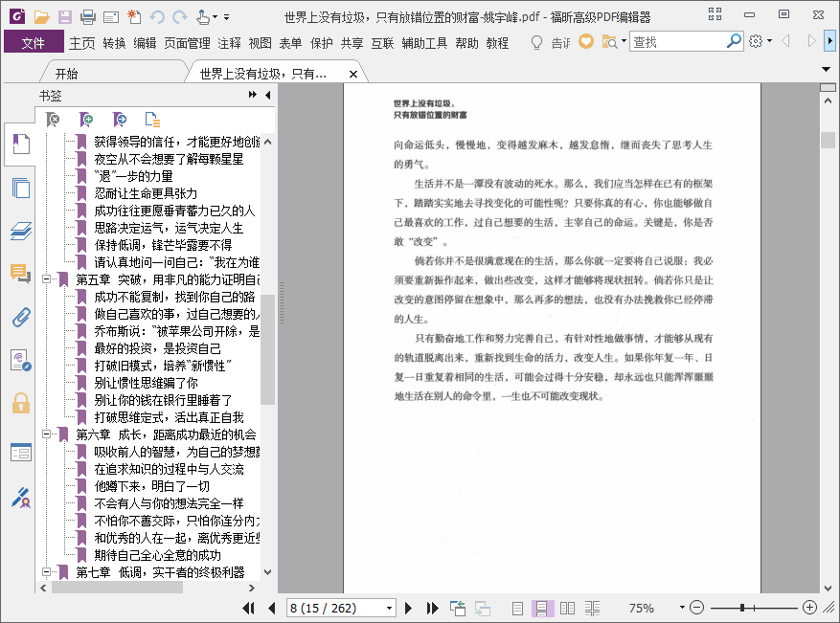The image size is (840, 623).
Task: Open the Page Thumbnails panel
Action: 20,188
